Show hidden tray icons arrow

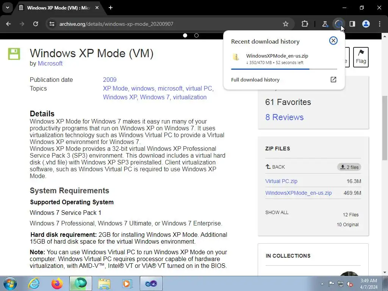click(x=322, y=284)
